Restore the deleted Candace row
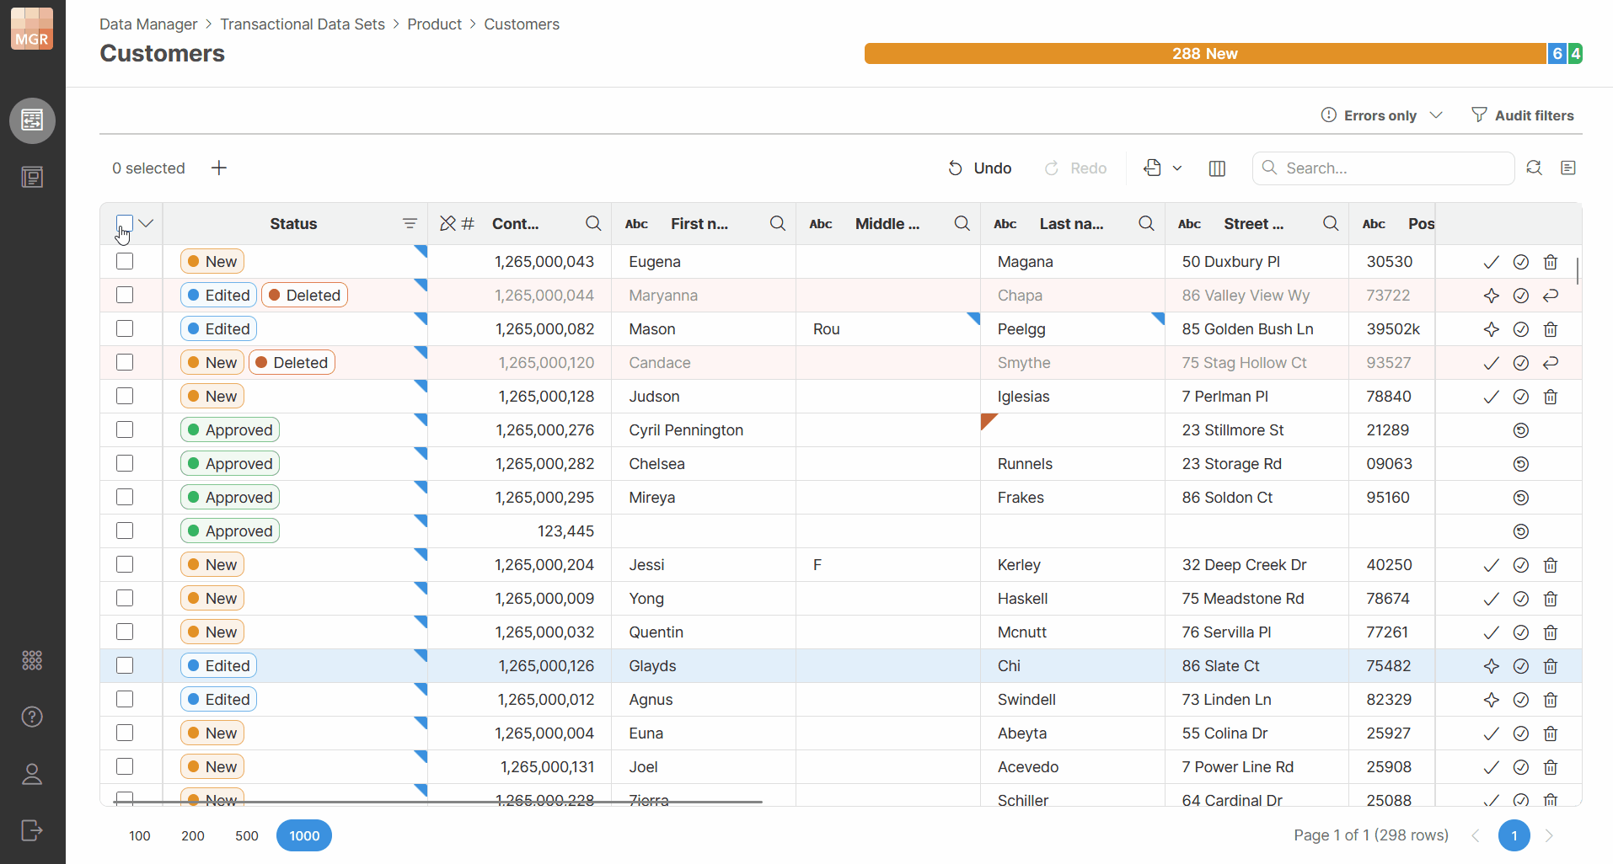The height and width of the screenshot is (864, 1613). (x=1551, y=363)
